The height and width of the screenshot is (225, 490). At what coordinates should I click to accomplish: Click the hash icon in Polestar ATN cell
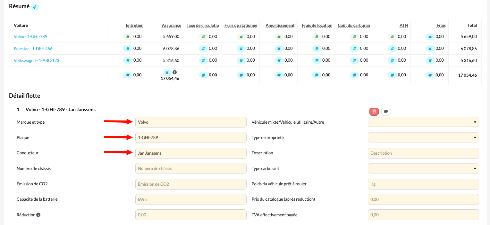(x=392, y=49)
